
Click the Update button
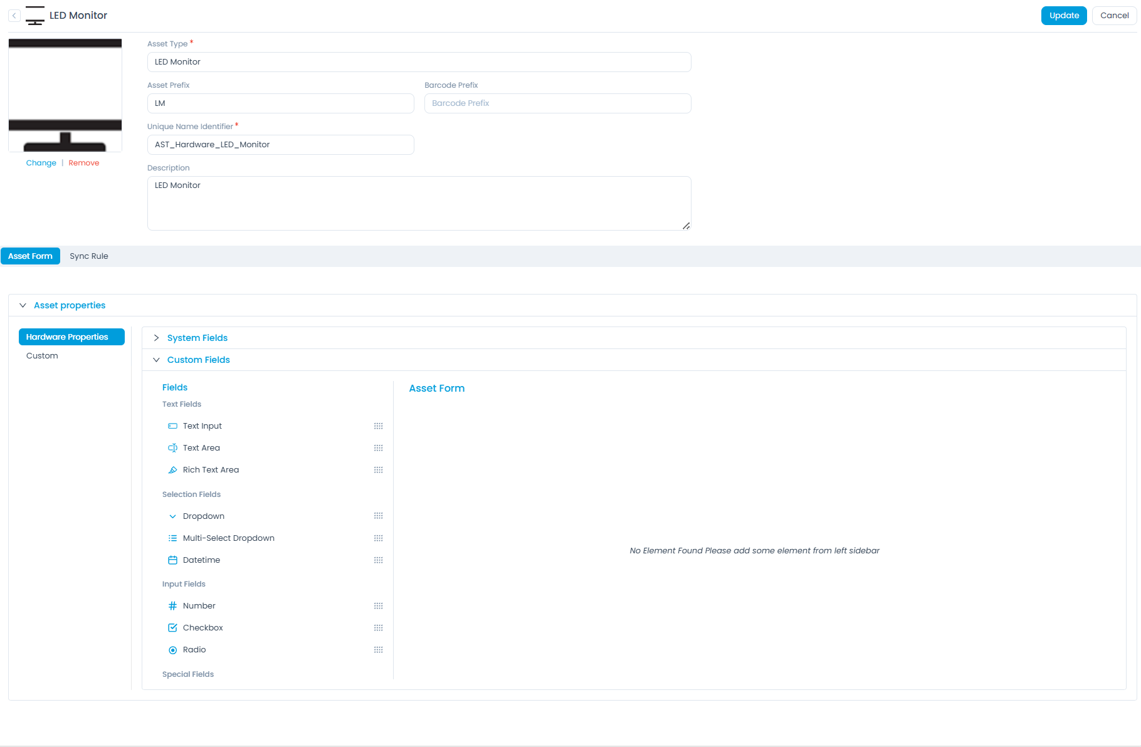point(1063,15)
